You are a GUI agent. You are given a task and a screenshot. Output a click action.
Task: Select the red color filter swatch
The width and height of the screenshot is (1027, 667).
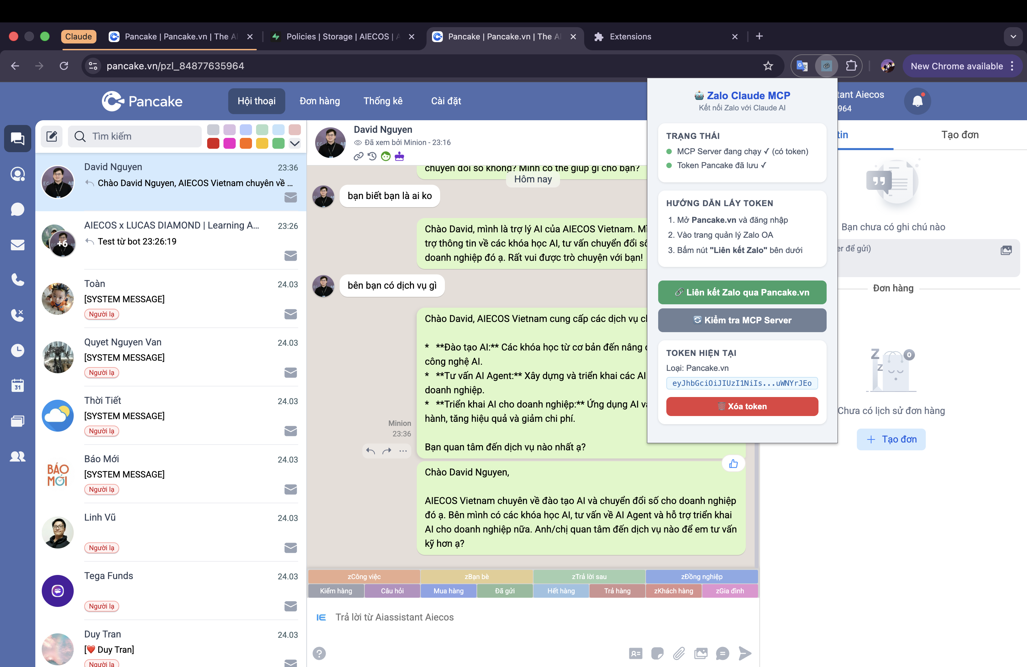click(x=213, y=143)
